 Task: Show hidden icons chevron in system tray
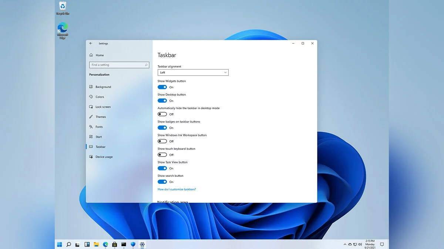click(345, 244)
